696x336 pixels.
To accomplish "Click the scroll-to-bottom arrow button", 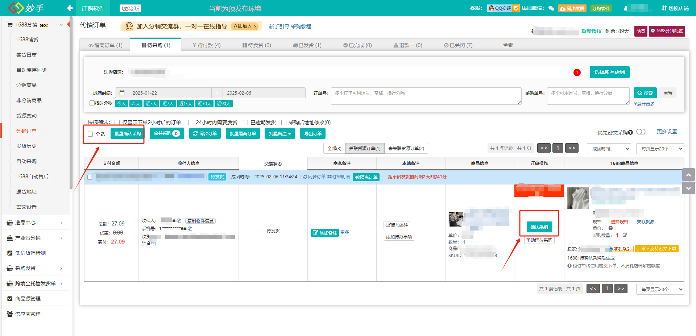I will coord(688,188).
